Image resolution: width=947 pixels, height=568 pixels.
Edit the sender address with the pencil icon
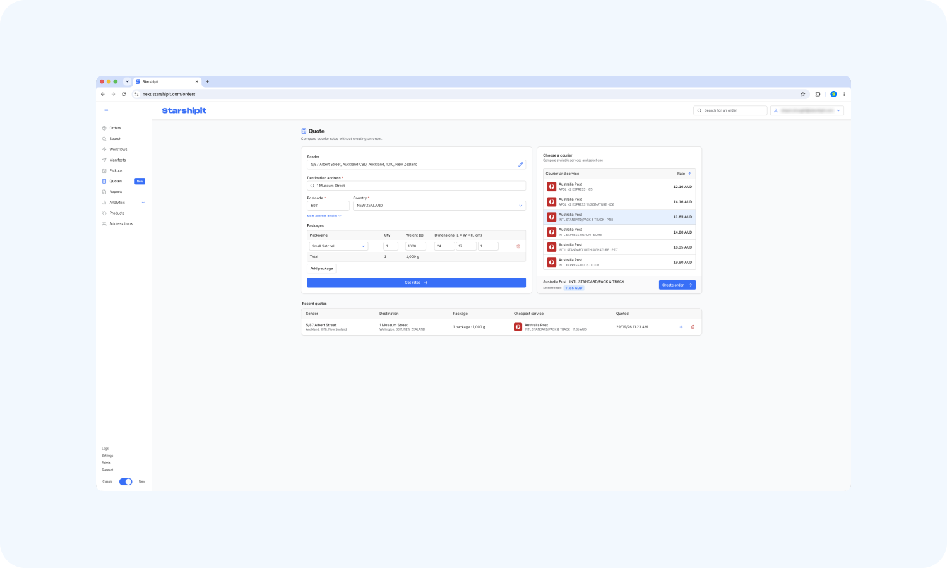click(521, 165)
